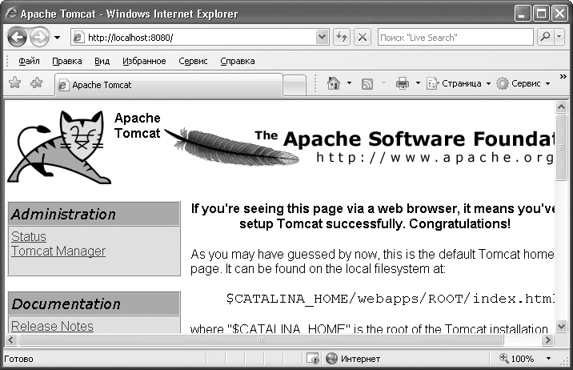This screenshot has width=573, height=370.
Task: Click the Print icon in toolbar
Action: (x=403, y=83)
